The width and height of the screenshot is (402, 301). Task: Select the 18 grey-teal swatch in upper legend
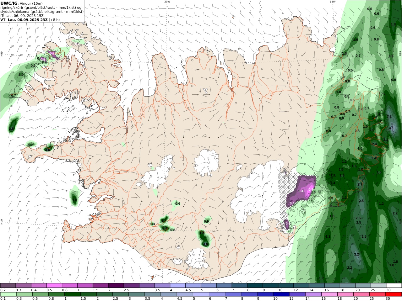(348, 285)
